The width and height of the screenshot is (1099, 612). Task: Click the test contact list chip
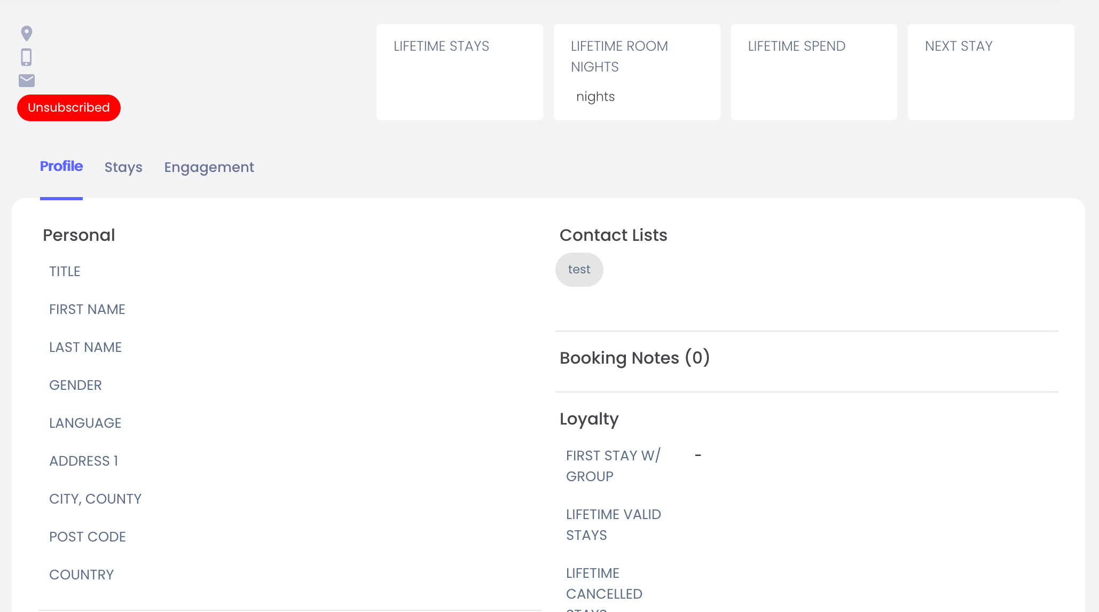pyautogui.click(x=579, y=270)
